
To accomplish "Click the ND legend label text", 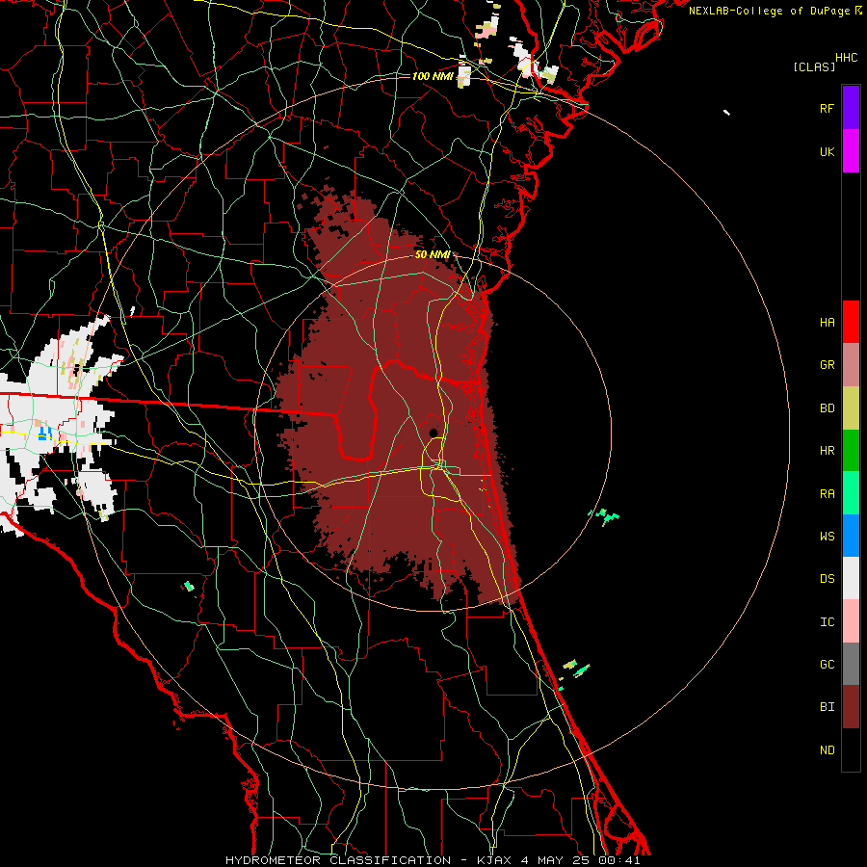I will pos(827,750).
